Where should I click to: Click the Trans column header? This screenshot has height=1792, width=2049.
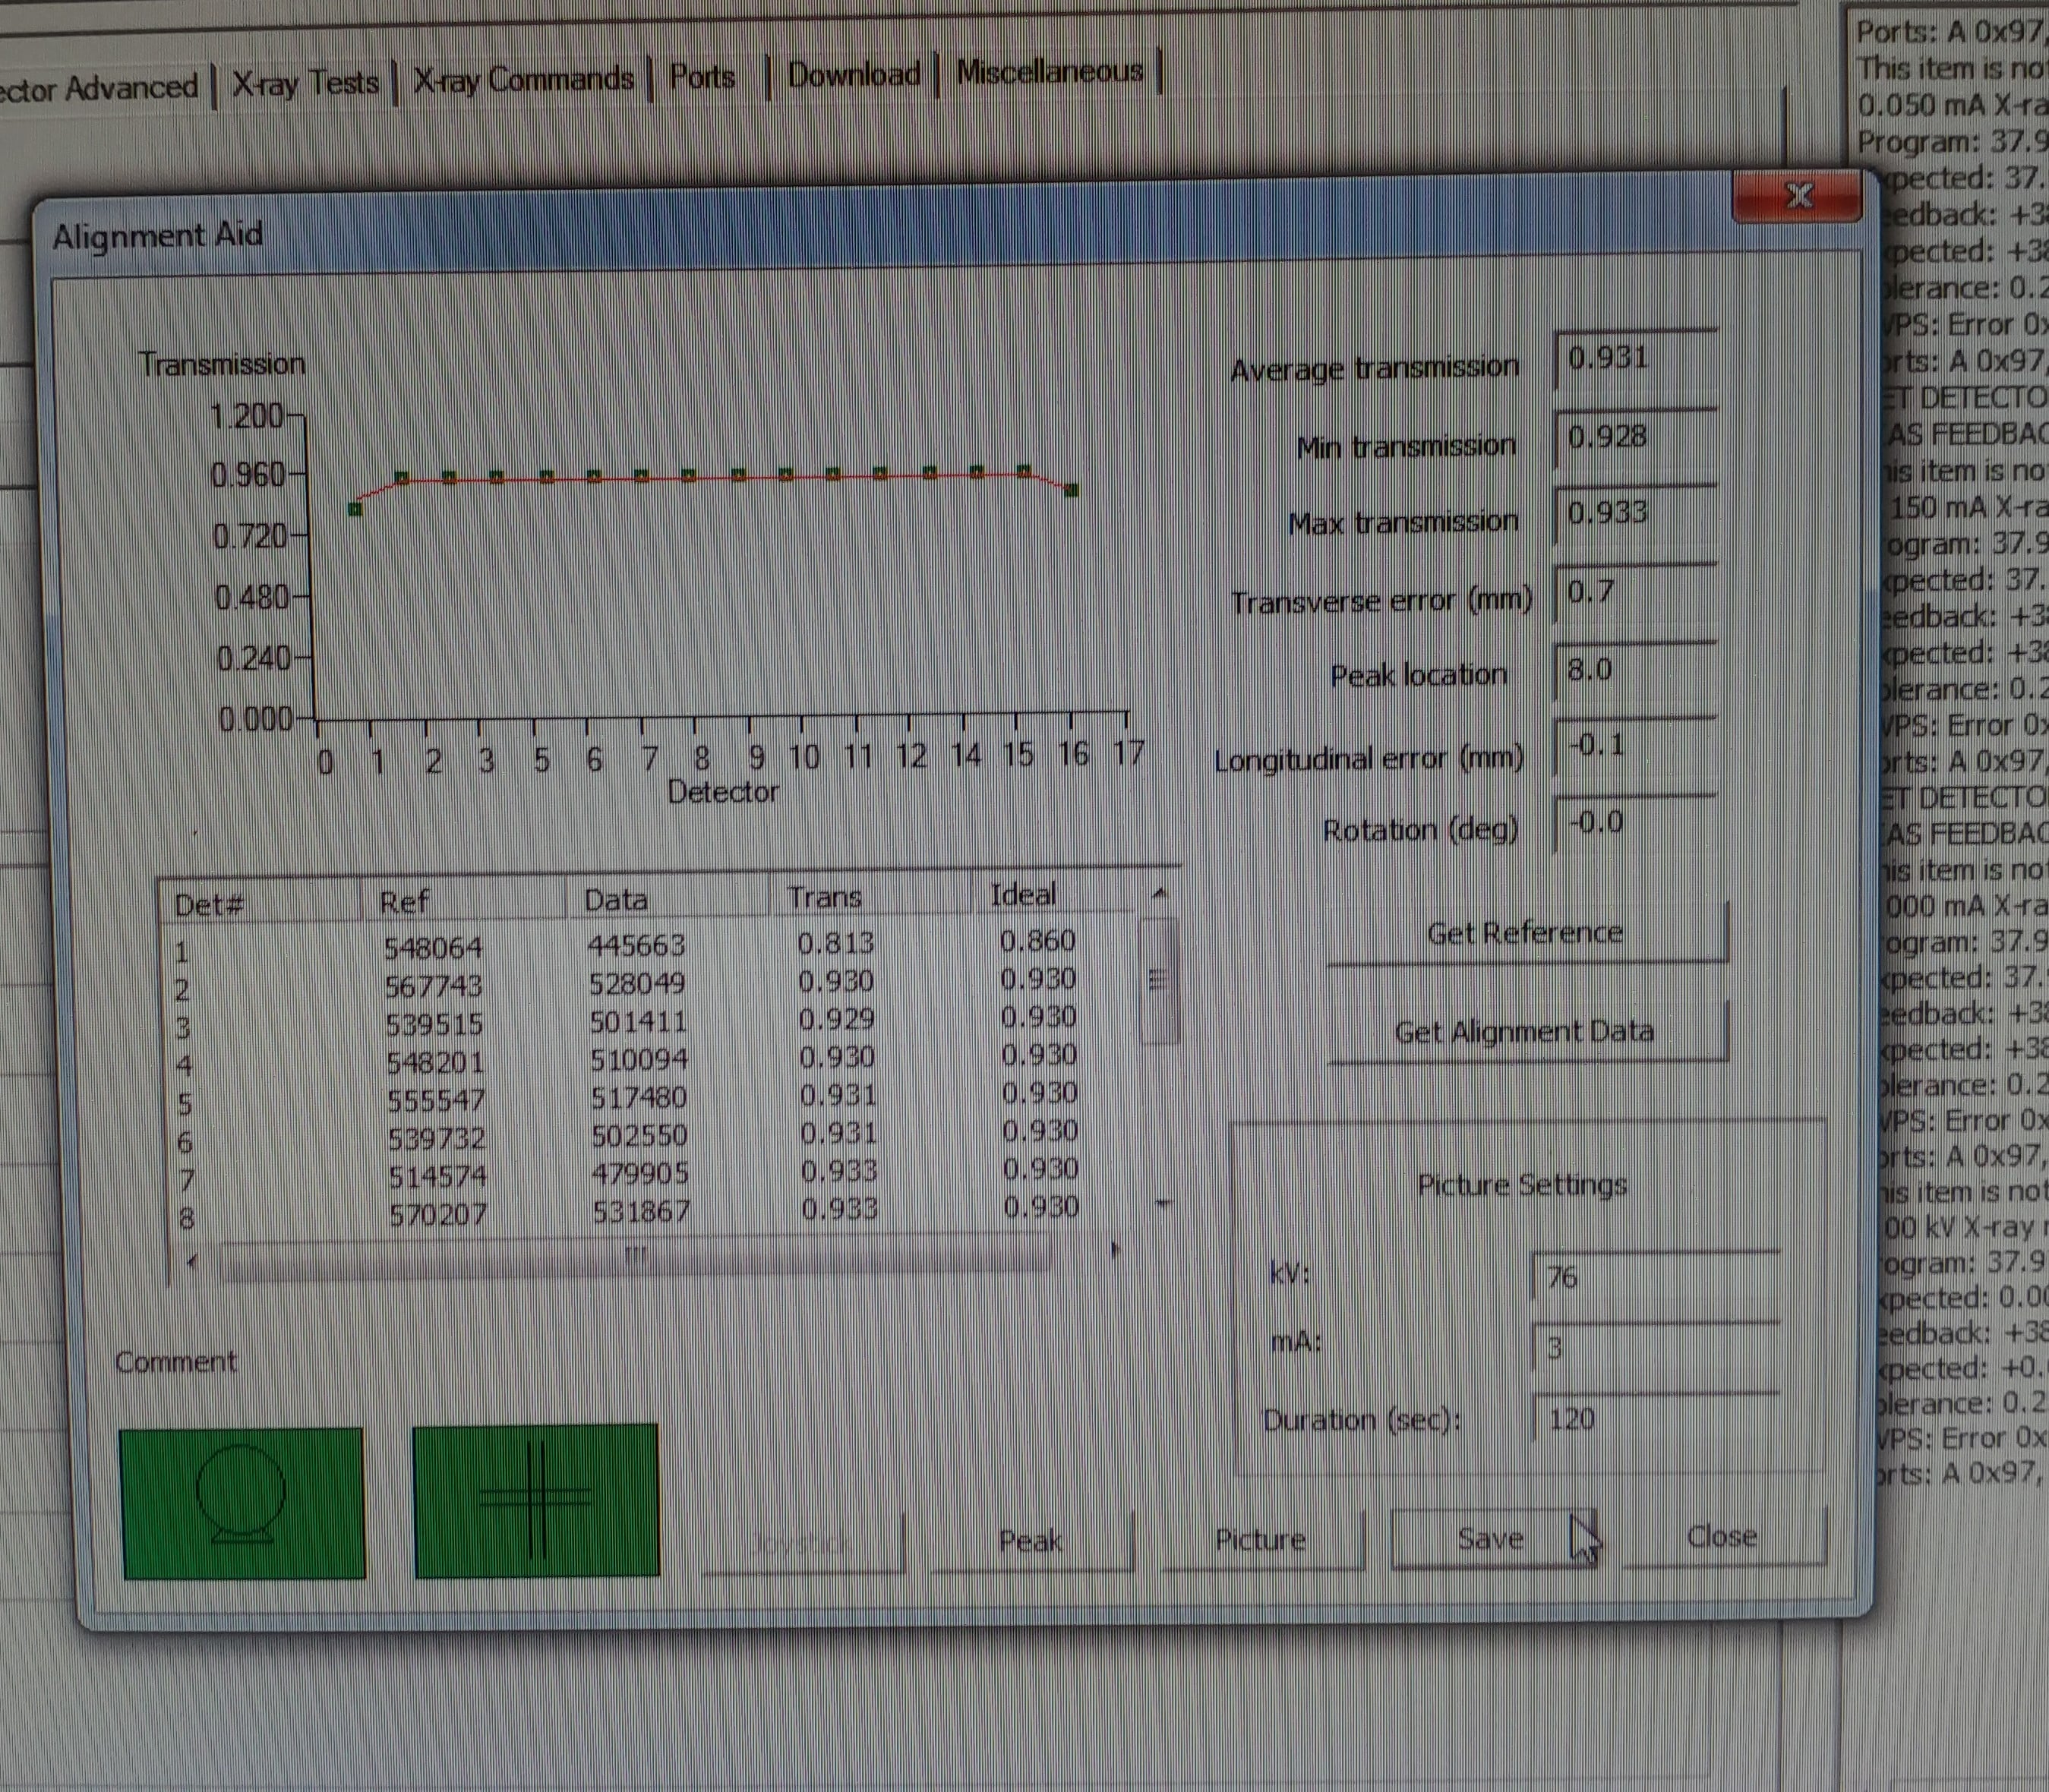pyautogui.click(x=870, y=896)
